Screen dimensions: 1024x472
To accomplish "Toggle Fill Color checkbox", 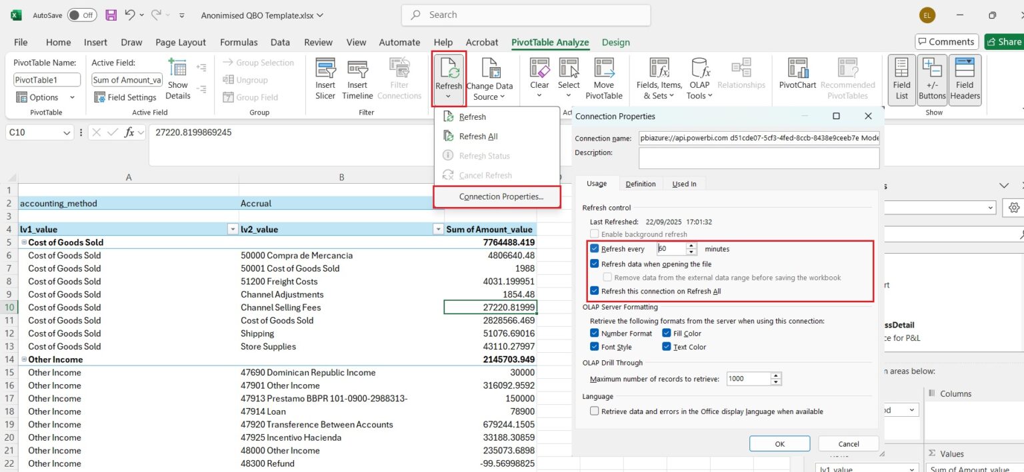I will point(667,334).
